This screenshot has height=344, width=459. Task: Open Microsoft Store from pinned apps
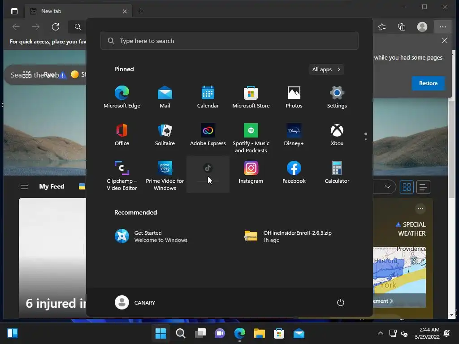[251, 97]
